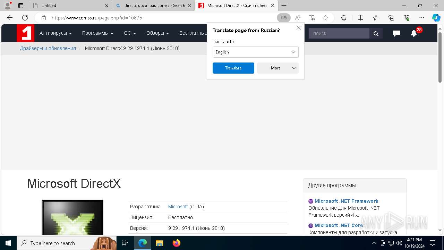Viewport: 444px width, 250px height.
Task: Open Task View on taskbar
Action: tap(125, 243)
